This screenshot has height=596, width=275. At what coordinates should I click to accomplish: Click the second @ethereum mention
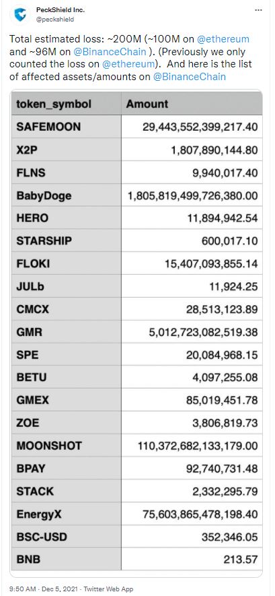pyautogui.click(x=129, y=64)
